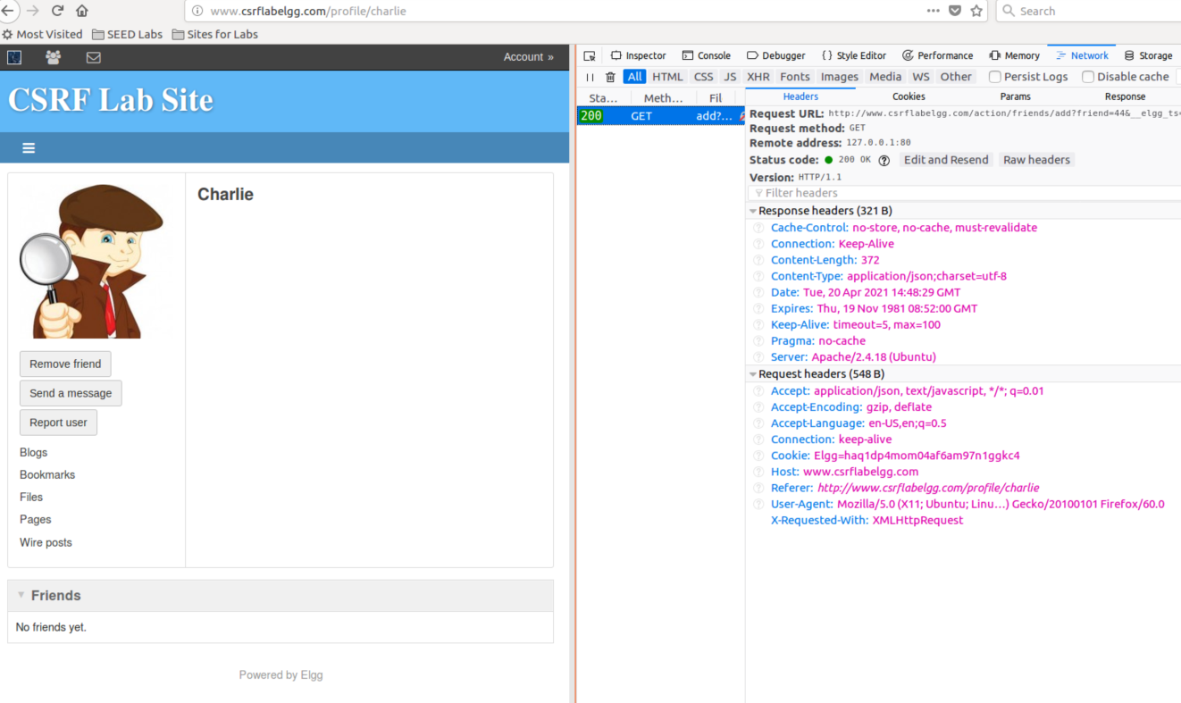Viewport: 1181px width, 703px height.
Task: Open Inspector panel via its icon
Action: pyautogui.click(x=616, y=55)
